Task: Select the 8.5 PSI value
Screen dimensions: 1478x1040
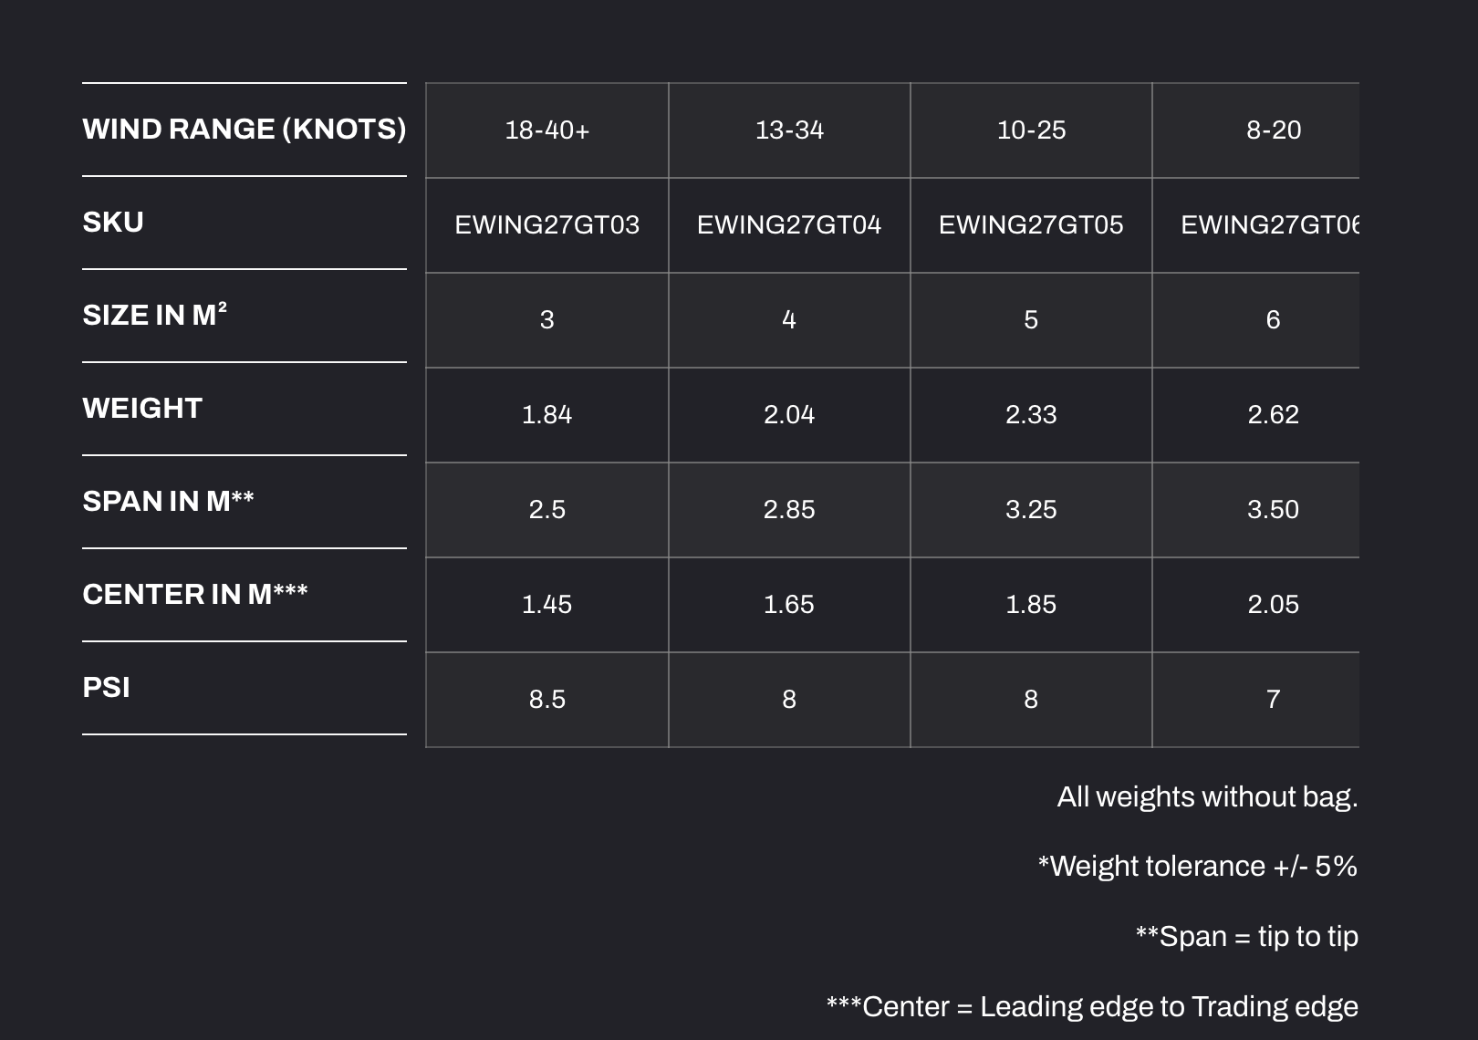Action: tap(547, 700)
